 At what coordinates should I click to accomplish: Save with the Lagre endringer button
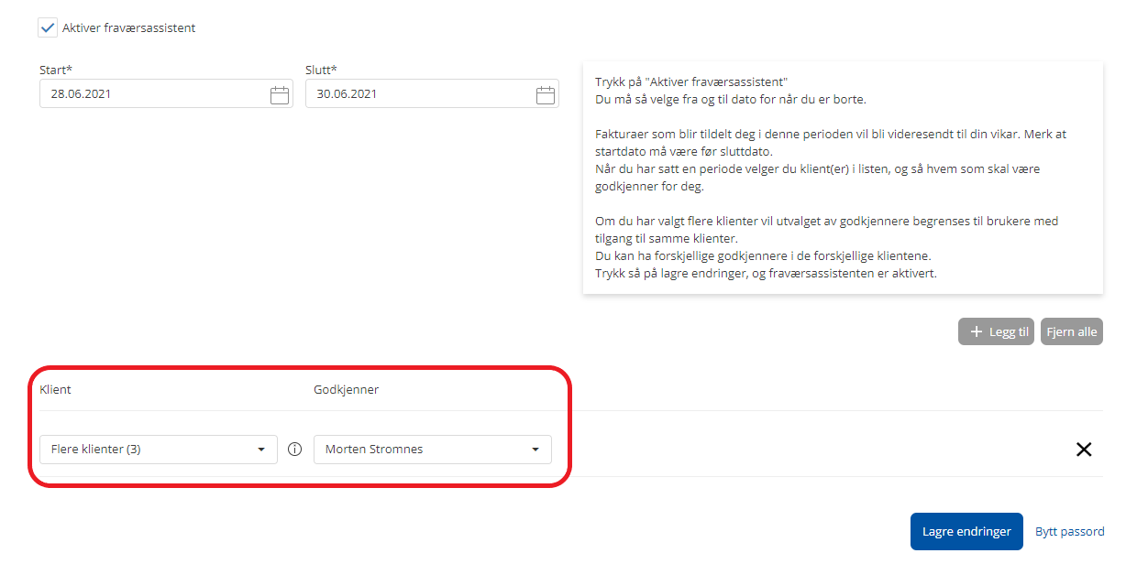[x=966, y=531]
